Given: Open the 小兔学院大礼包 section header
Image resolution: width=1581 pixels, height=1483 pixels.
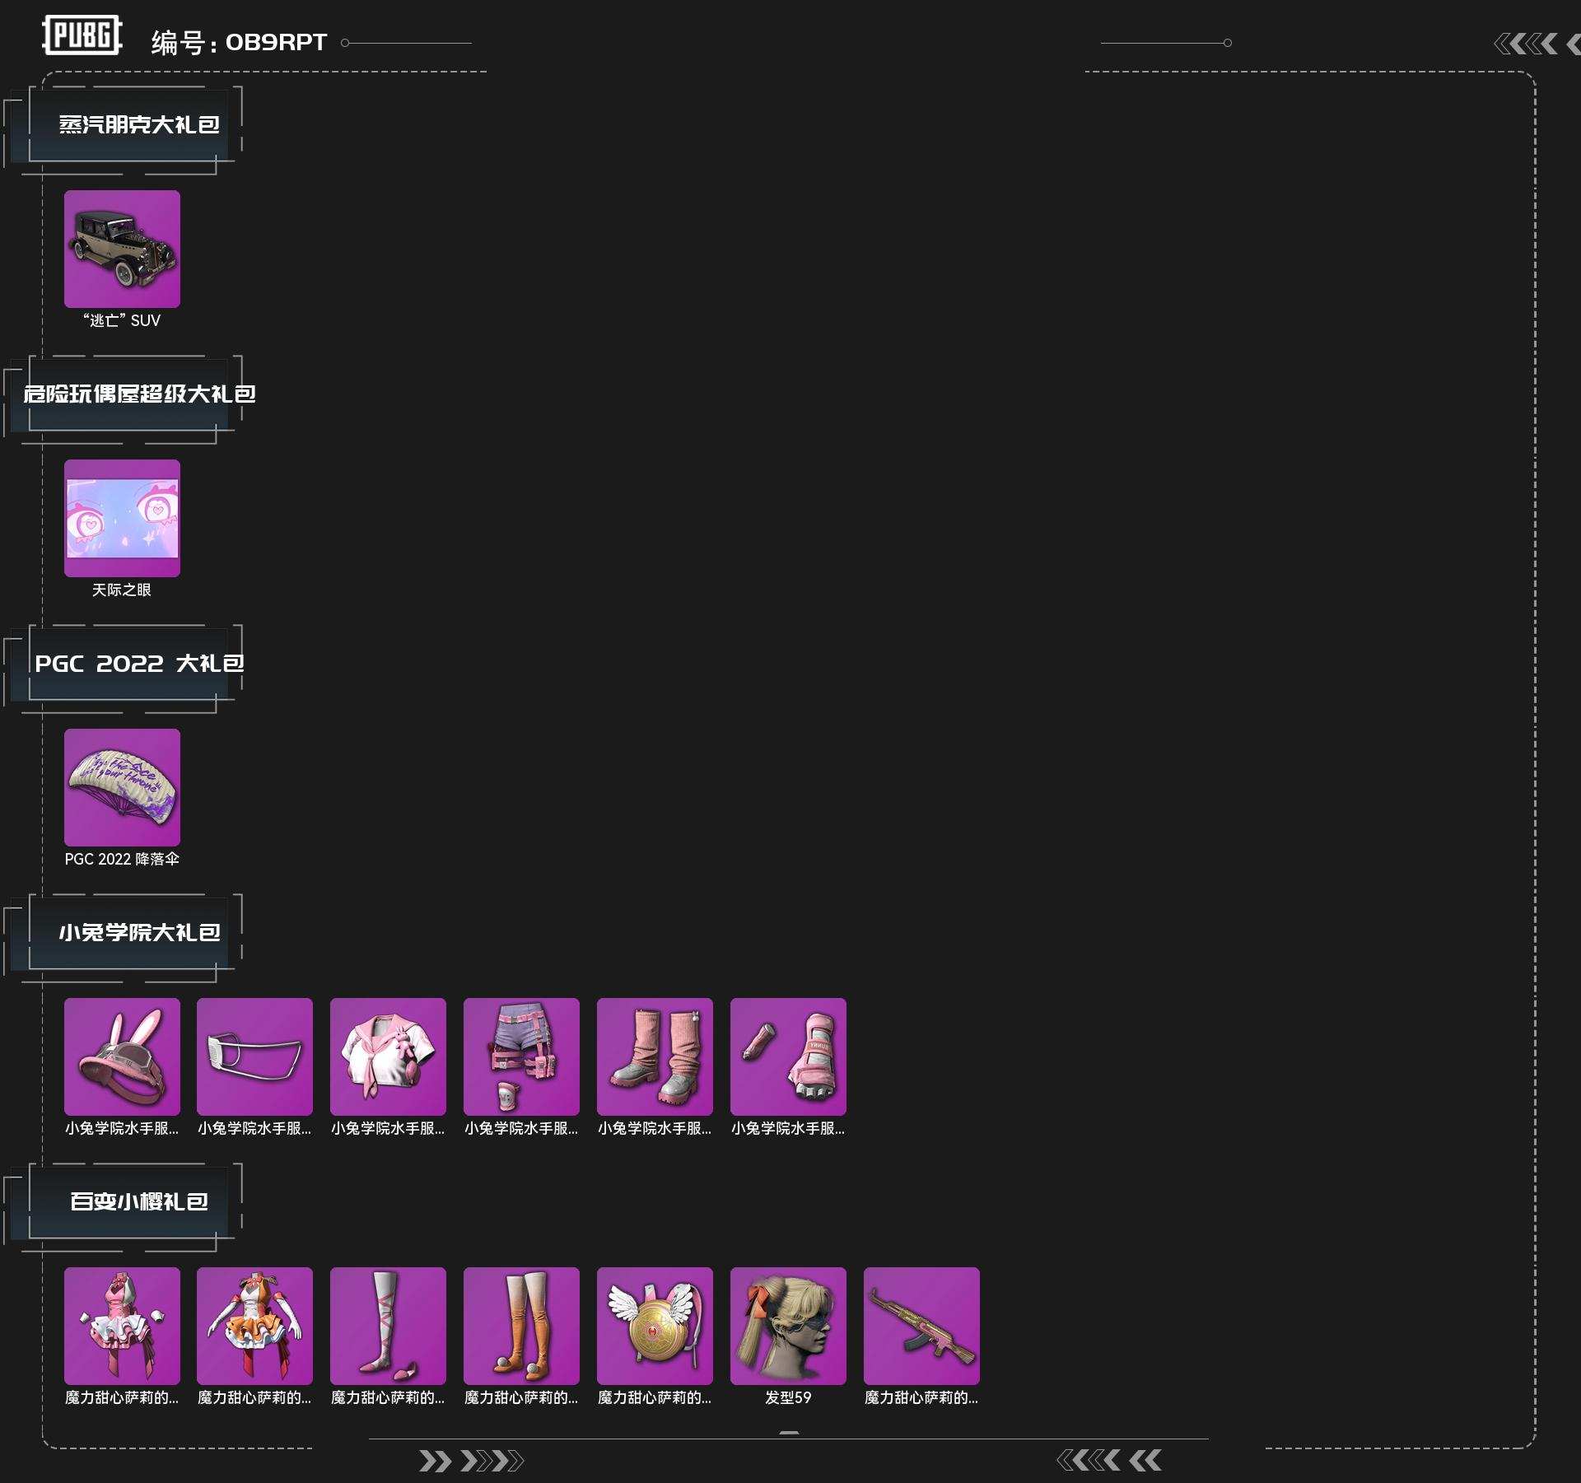Looking at the screenshot, I should 138,932.
